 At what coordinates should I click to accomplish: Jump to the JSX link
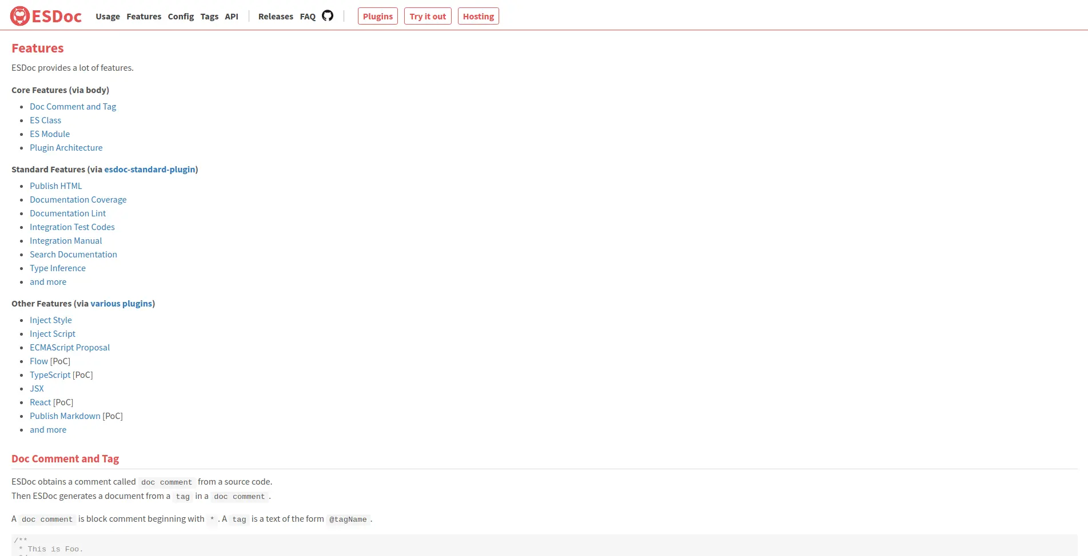(x=37, y=389)
